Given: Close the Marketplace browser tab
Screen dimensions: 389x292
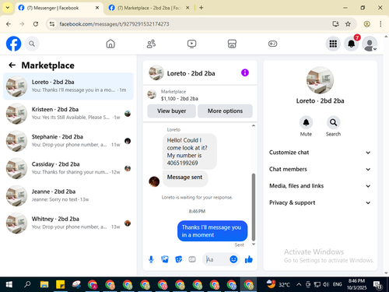Looking at the screenshot, I should 187,8.
